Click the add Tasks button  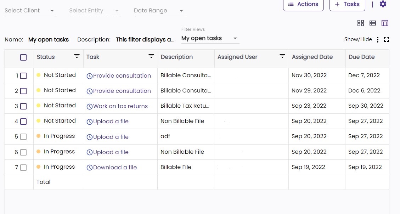click(x=347, y=4)
